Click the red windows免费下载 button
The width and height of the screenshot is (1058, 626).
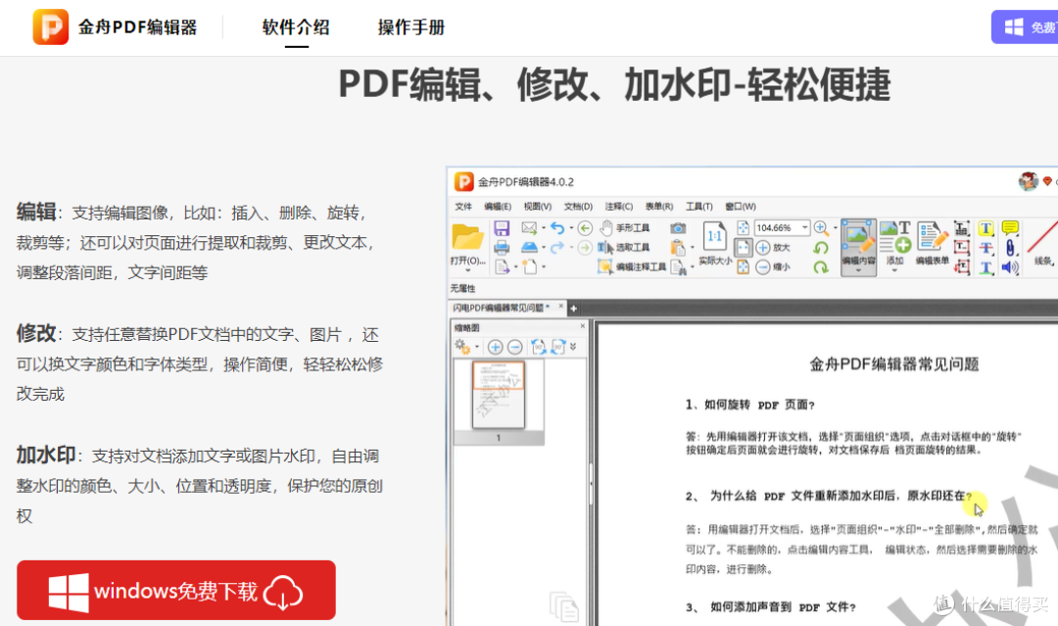point(176,591)
